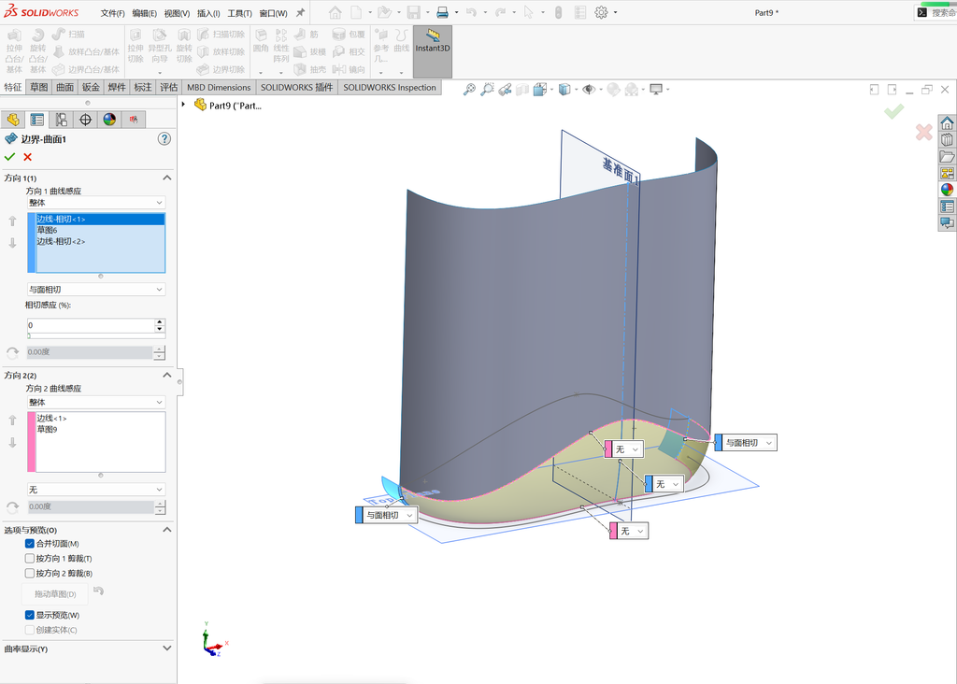Select 边线-相切<1> in direction 1 list
This screenshot has height=684, width=957.
[100, 219]
